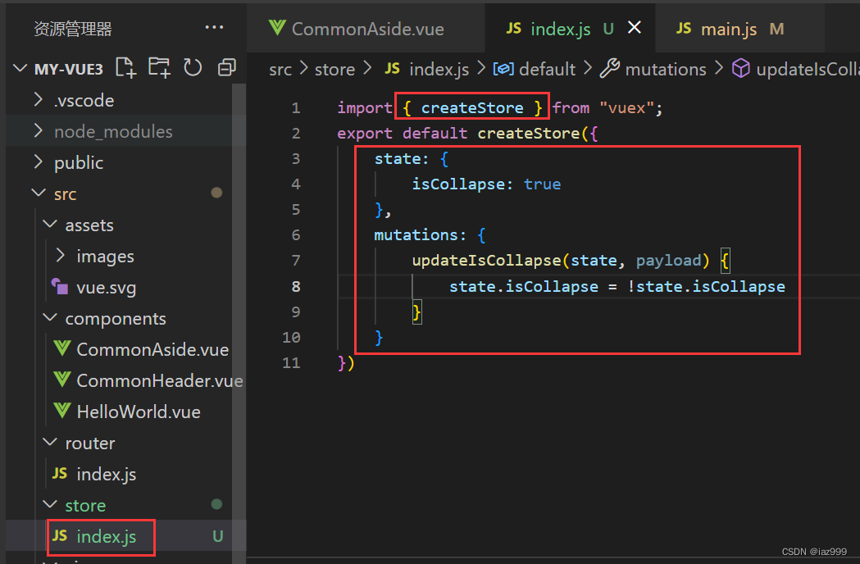Viewport: 860px width, 564px height.
Task: Create a new file in the explorer
Action: point(125,68)
